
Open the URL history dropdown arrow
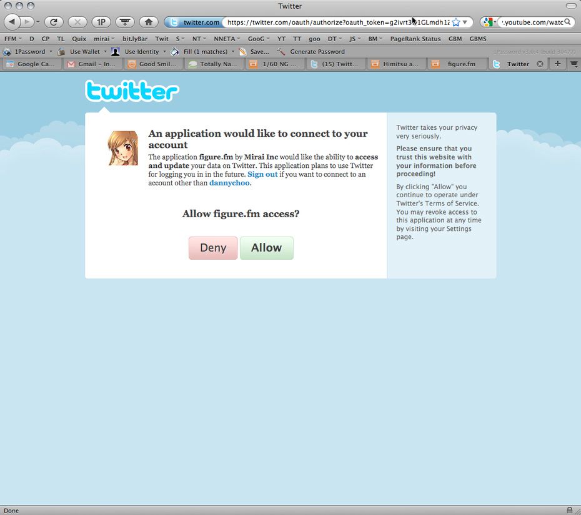tap(465, 22)
